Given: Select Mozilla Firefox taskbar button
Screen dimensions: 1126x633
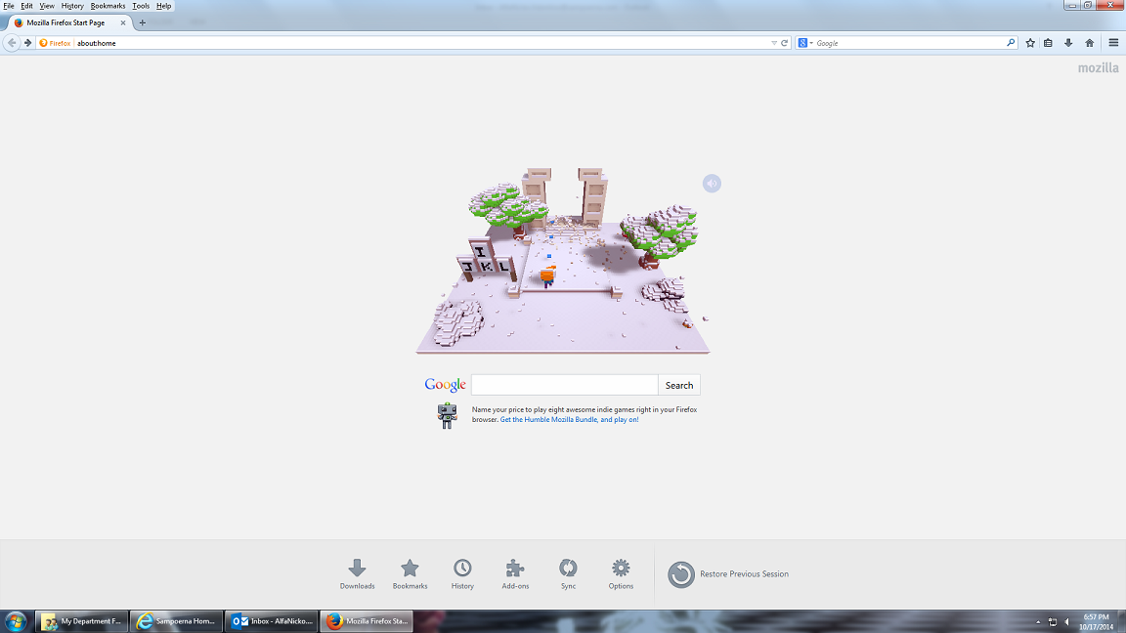Looking at the screenshot, I should click(x=367, y=621).
